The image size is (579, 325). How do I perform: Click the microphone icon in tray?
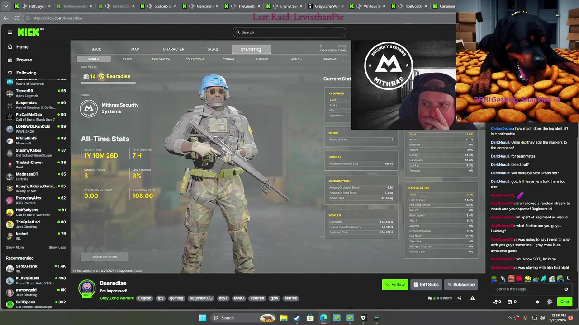525,318
